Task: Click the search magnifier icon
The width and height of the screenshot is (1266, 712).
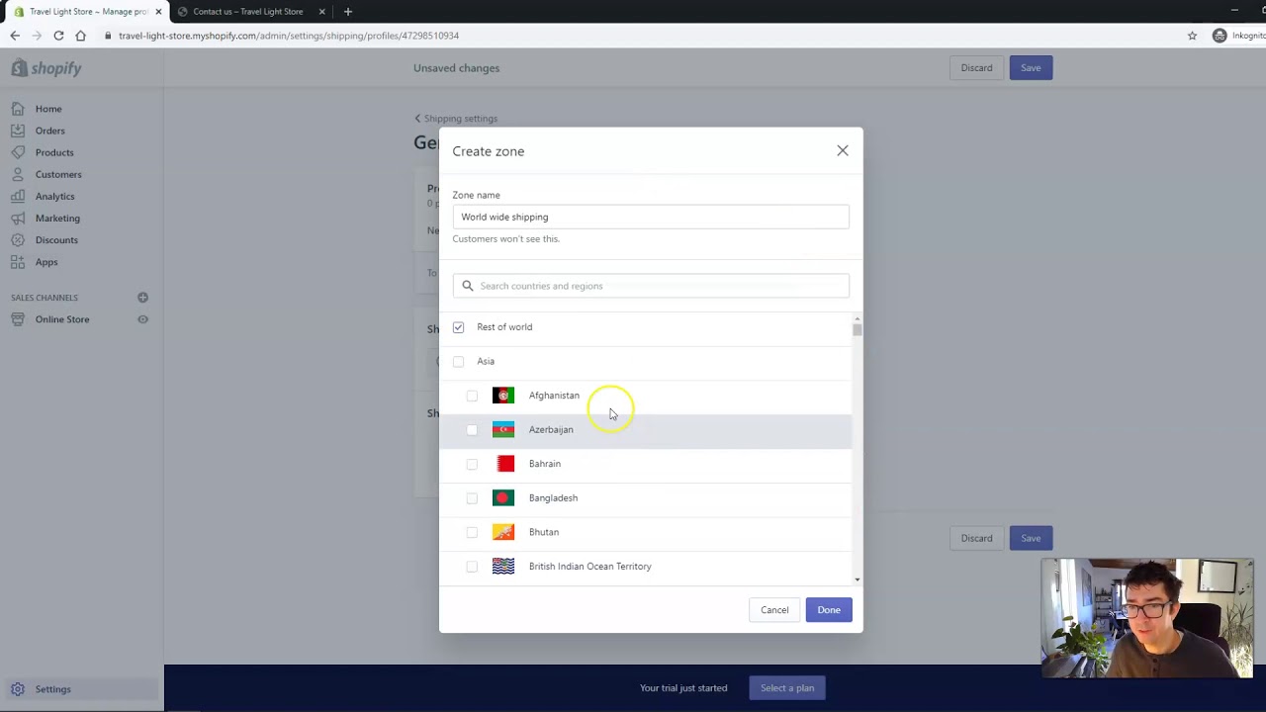Action: [x=468, y=286]
